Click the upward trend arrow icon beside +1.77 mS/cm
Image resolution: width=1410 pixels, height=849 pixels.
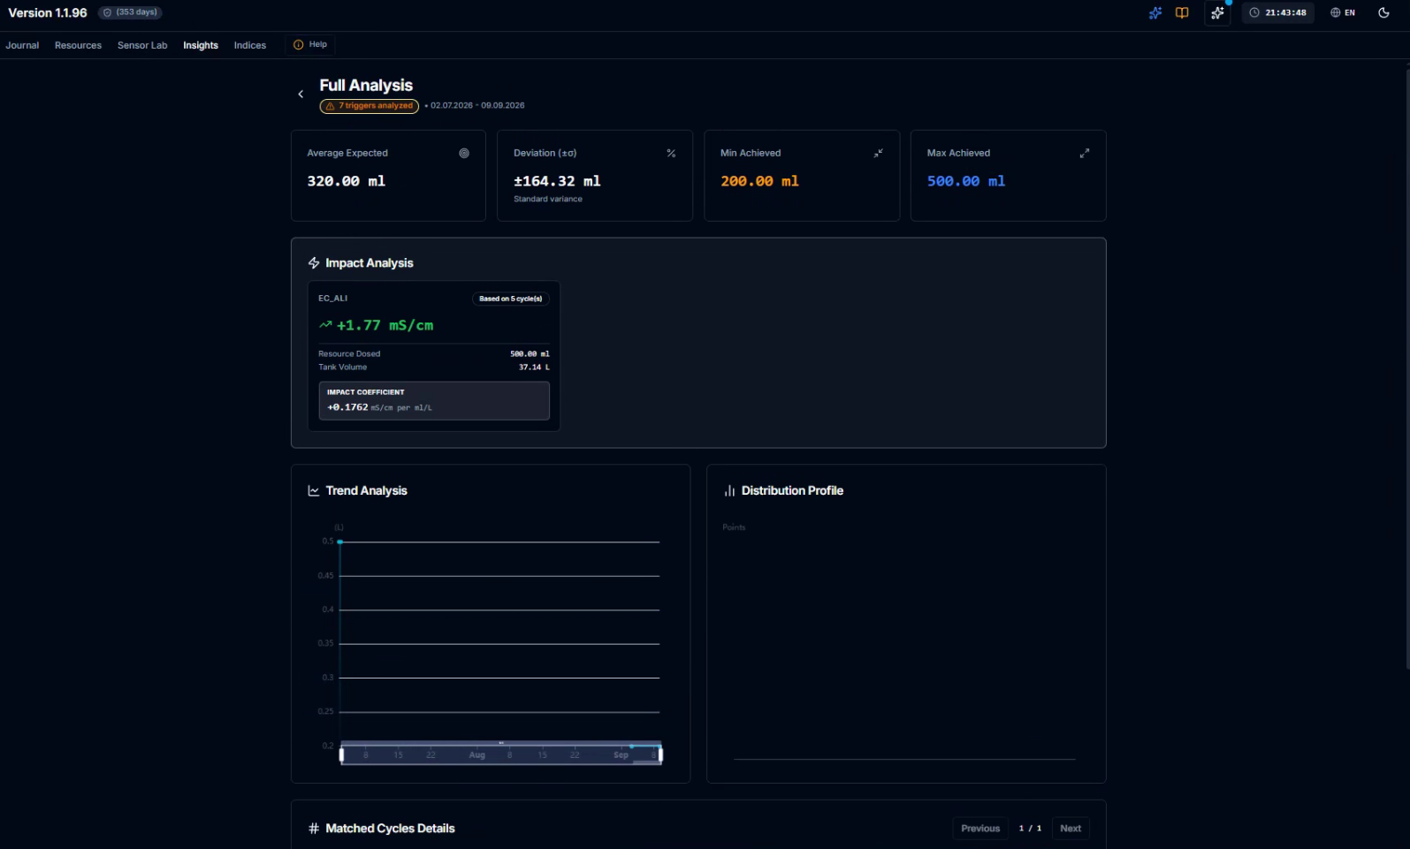pos(325,325)
